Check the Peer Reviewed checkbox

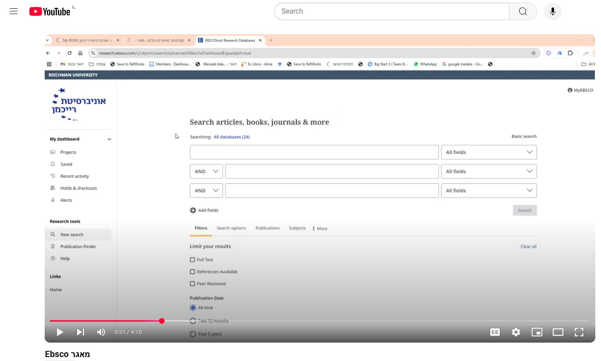coord(192,284)
